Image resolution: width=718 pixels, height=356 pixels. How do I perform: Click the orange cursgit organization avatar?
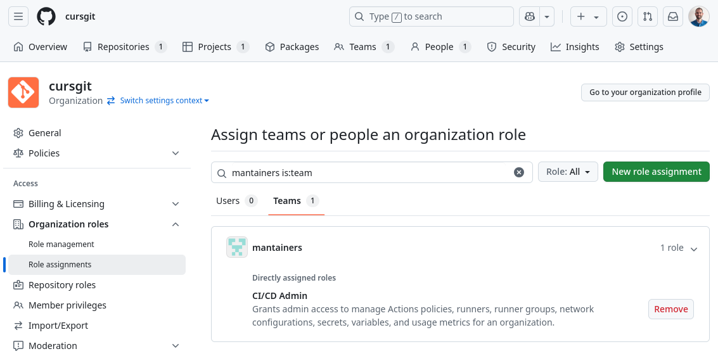23,92
